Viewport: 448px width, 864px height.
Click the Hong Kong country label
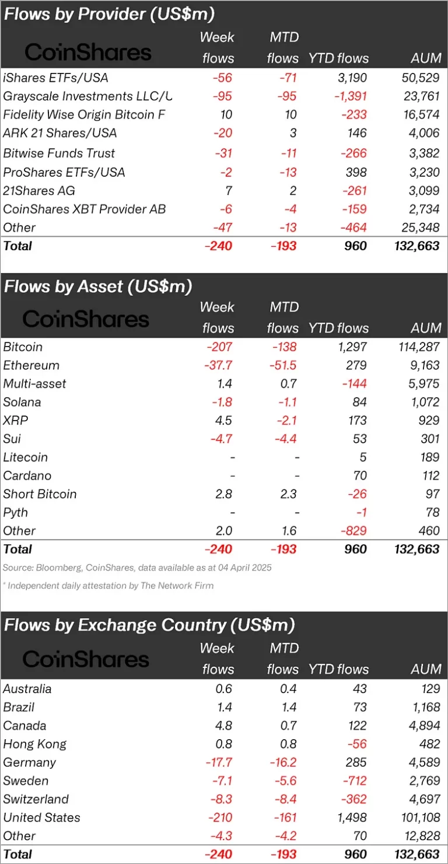click(35, 744)
